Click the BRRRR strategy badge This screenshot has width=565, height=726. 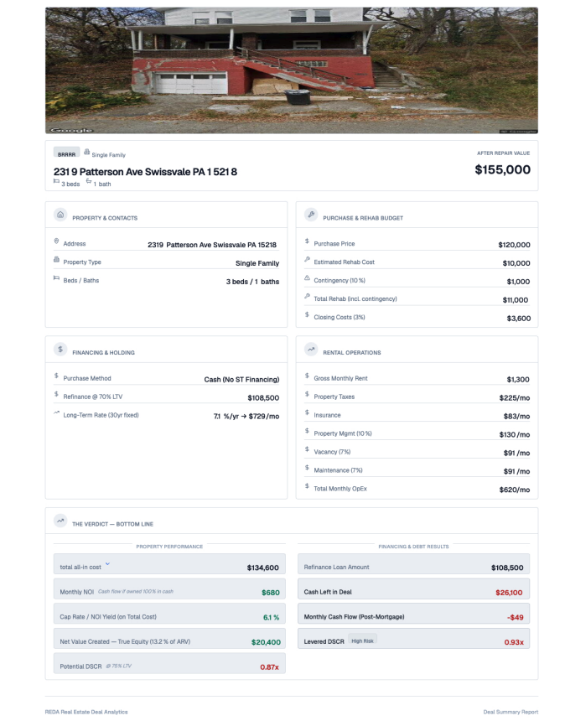(x=67, y=153)
